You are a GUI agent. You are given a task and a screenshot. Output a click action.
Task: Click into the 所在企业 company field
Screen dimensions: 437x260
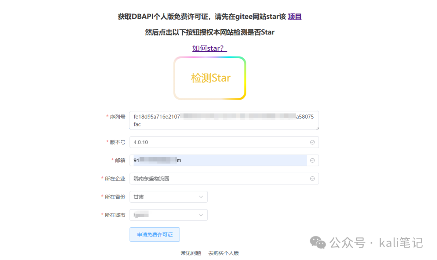point(224,178)
